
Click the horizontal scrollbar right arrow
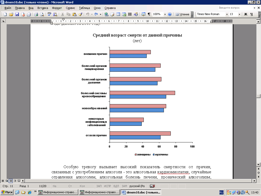(x=254, y=181)
